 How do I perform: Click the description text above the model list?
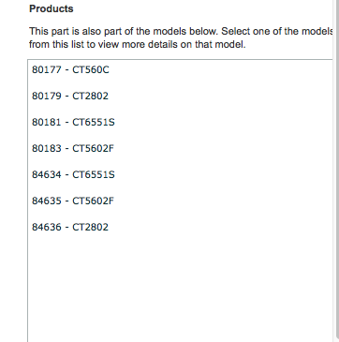tap(181, 37)
